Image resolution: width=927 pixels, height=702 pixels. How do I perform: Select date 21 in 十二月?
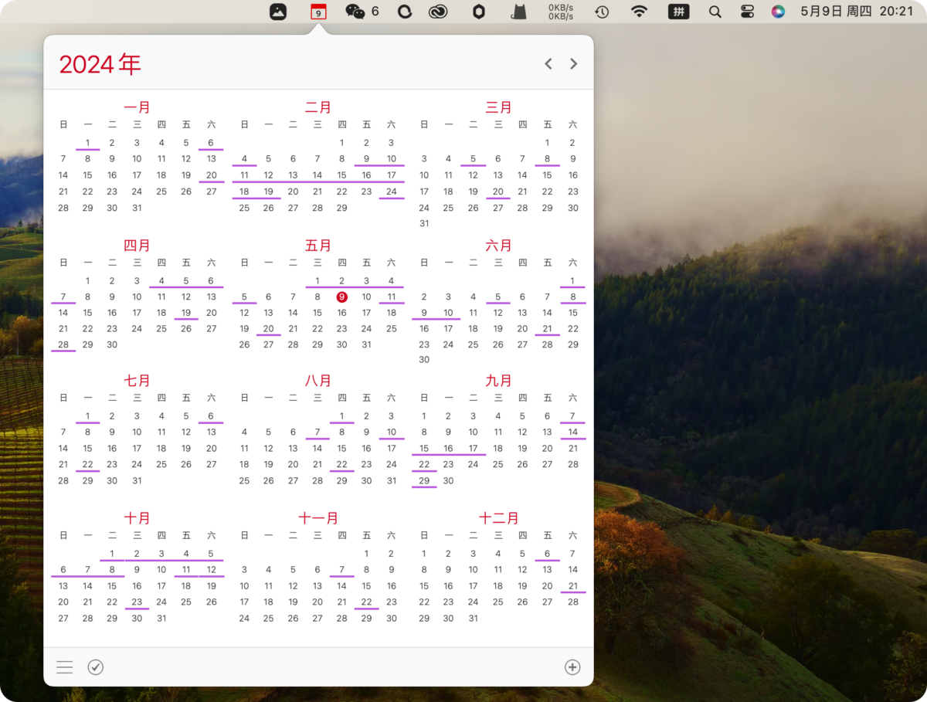[572, 586]
